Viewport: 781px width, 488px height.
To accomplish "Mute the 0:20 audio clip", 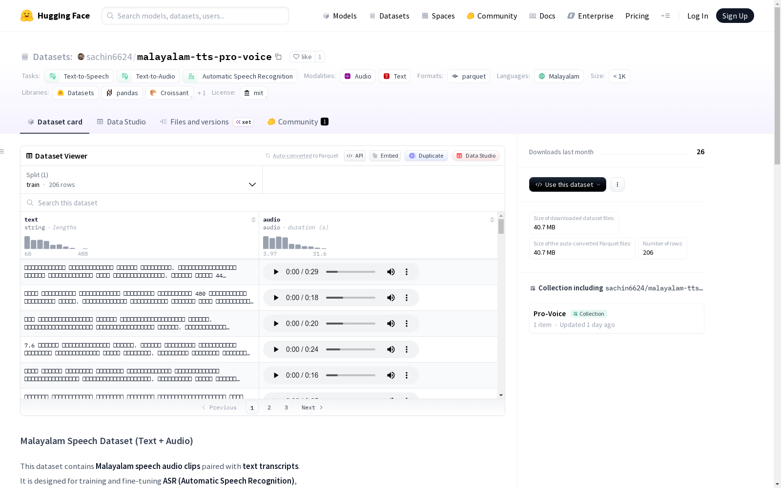I will coord(391,324).
